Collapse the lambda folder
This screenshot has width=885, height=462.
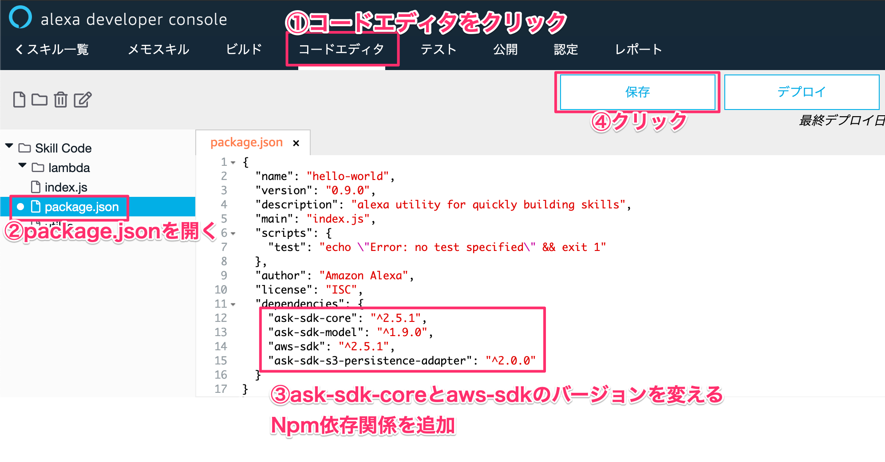22,165
